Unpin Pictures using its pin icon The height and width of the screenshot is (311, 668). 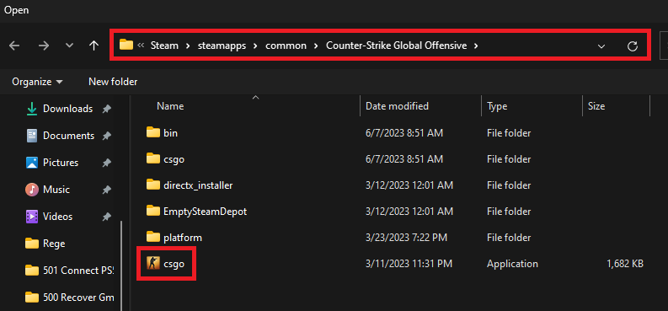[106, 163]
